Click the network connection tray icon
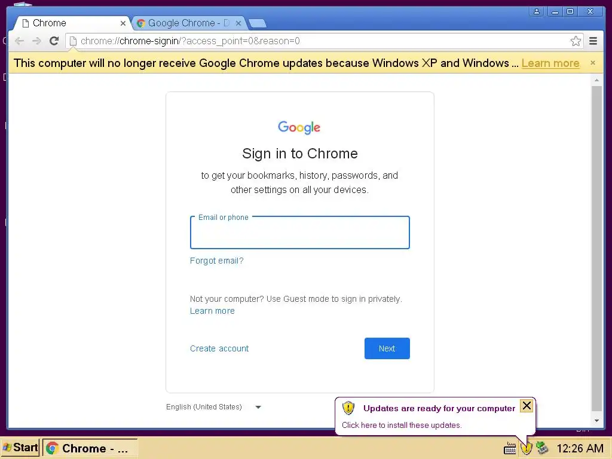Screen dimensions: 612x459 tap(542, 448)
